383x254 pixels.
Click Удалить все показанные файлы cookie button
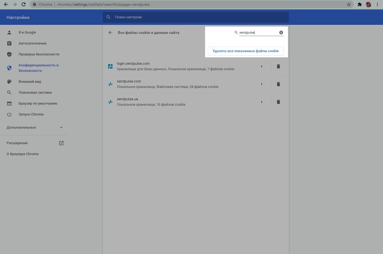(x=246, y=51)
